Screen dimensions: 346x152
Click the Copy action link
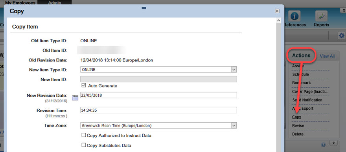(x=296, y=117)
